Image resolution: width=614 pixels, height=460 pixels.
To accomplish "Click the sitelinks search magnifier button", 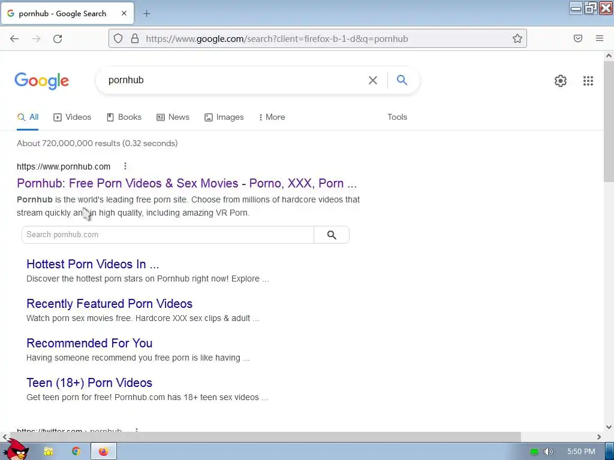I will click(x=332, y=235).
